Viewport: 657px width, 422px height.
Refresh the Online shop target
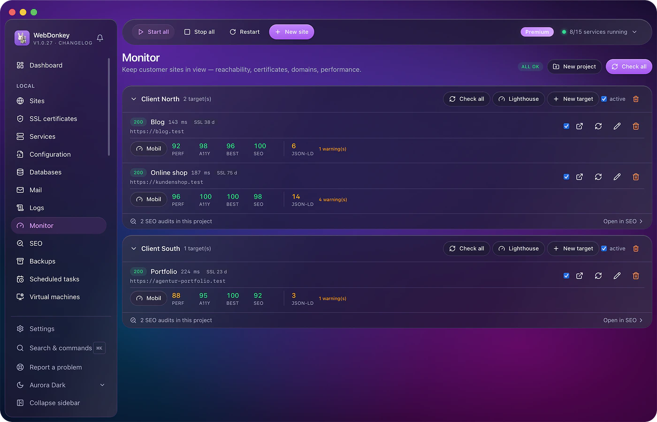[598, 177]
